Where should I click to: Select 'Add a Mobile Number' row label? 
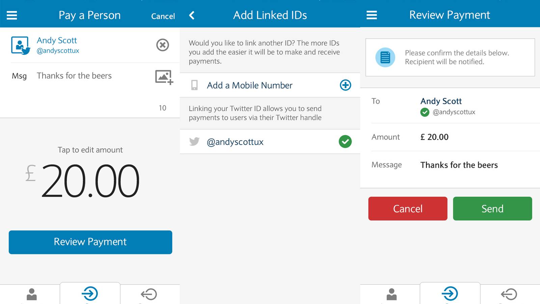tap(250, 85)
